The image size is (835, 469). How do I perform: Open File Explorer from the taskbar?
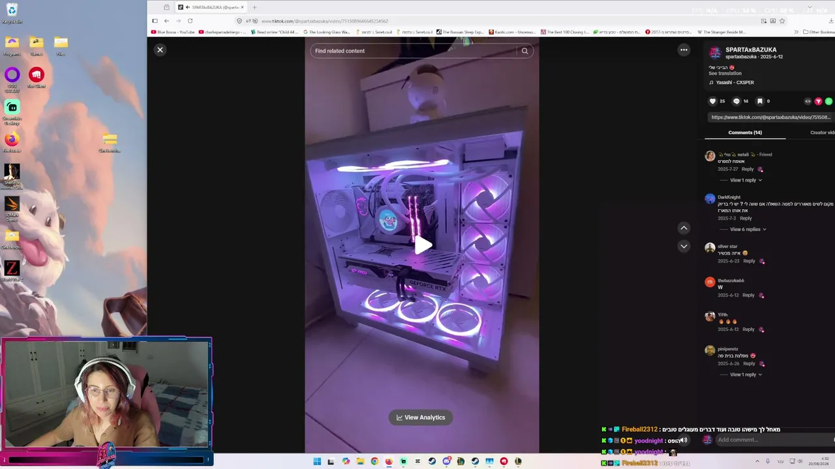point(360,461)
